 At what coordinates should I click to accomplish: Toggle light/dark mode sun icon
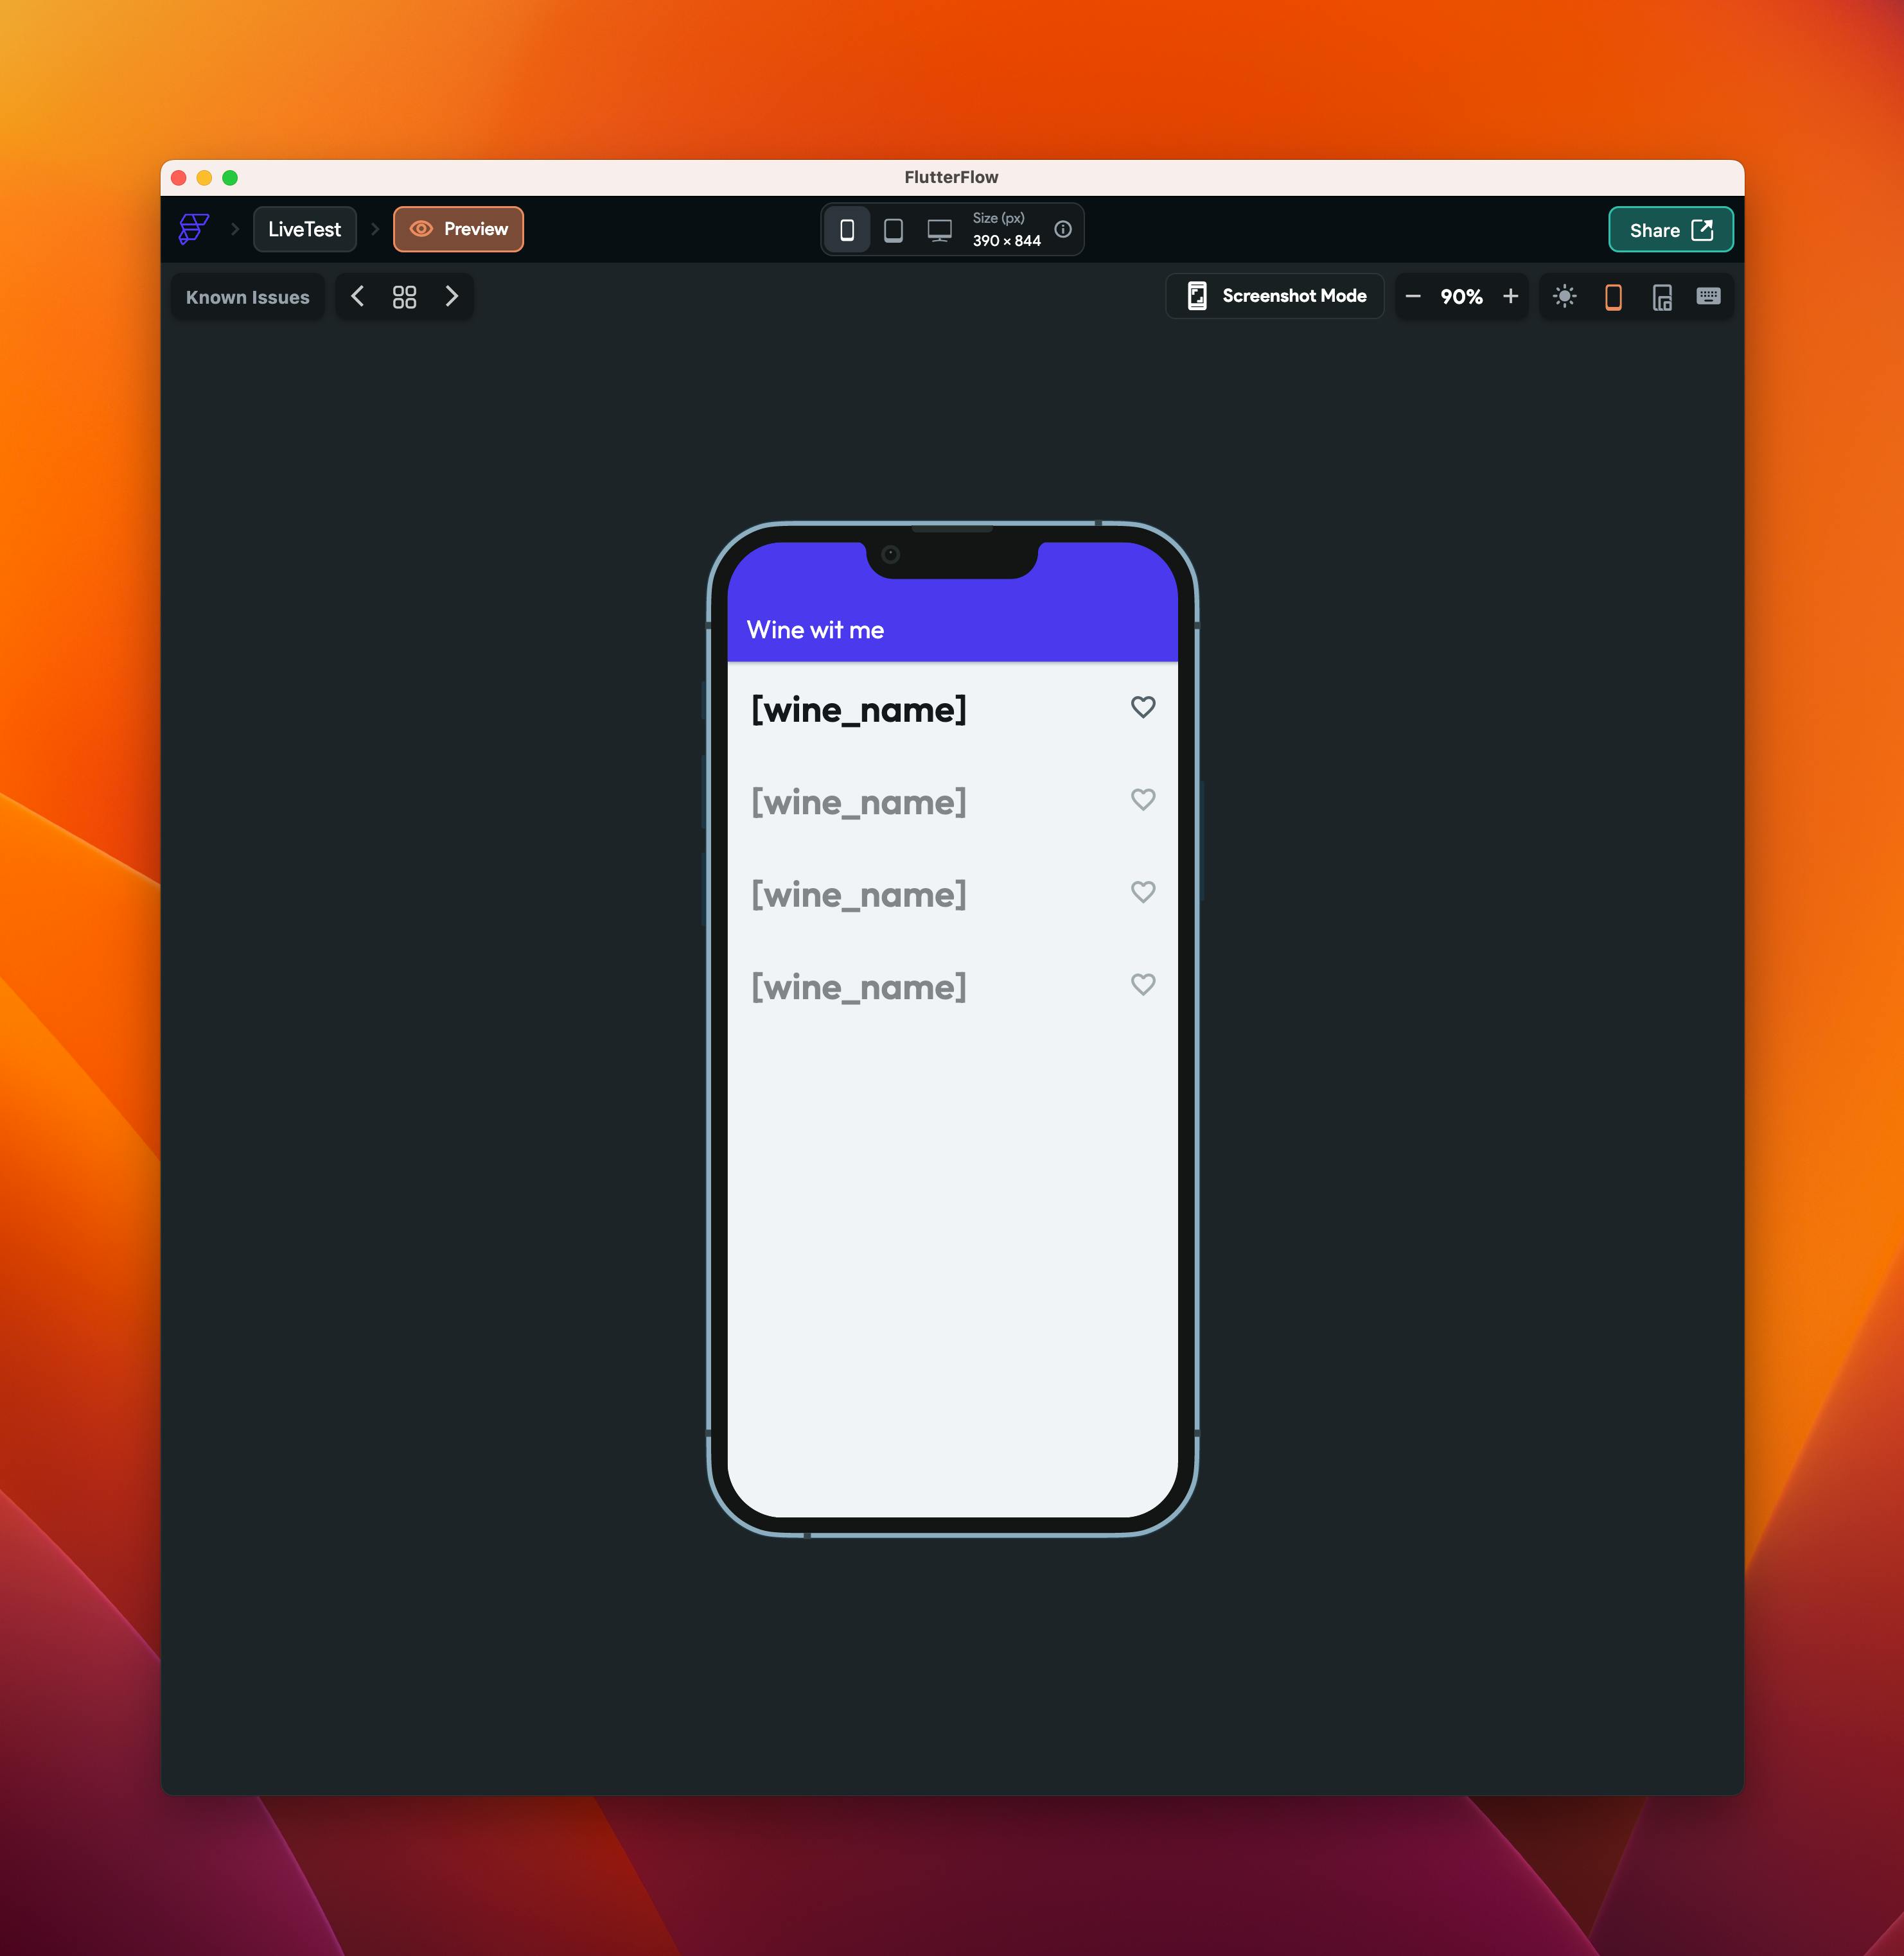[x=1564, y=297]
